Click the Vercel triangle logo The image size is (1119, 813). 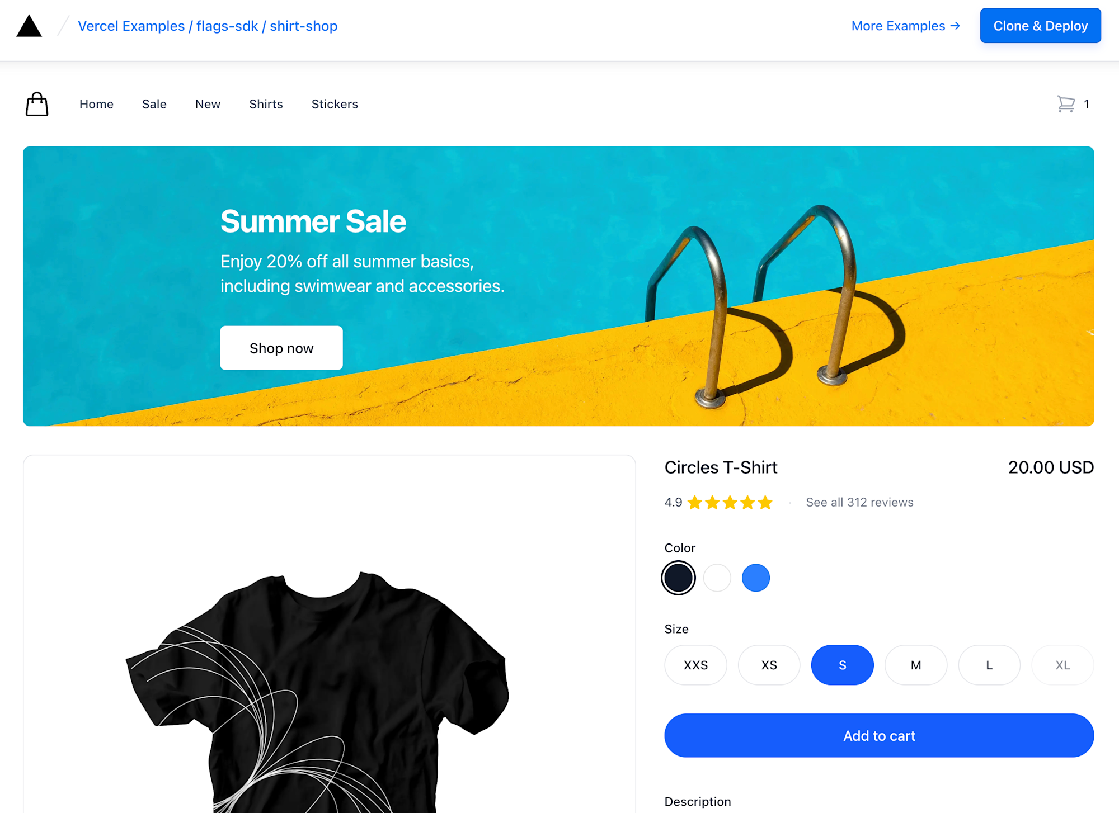coord(29,26)
